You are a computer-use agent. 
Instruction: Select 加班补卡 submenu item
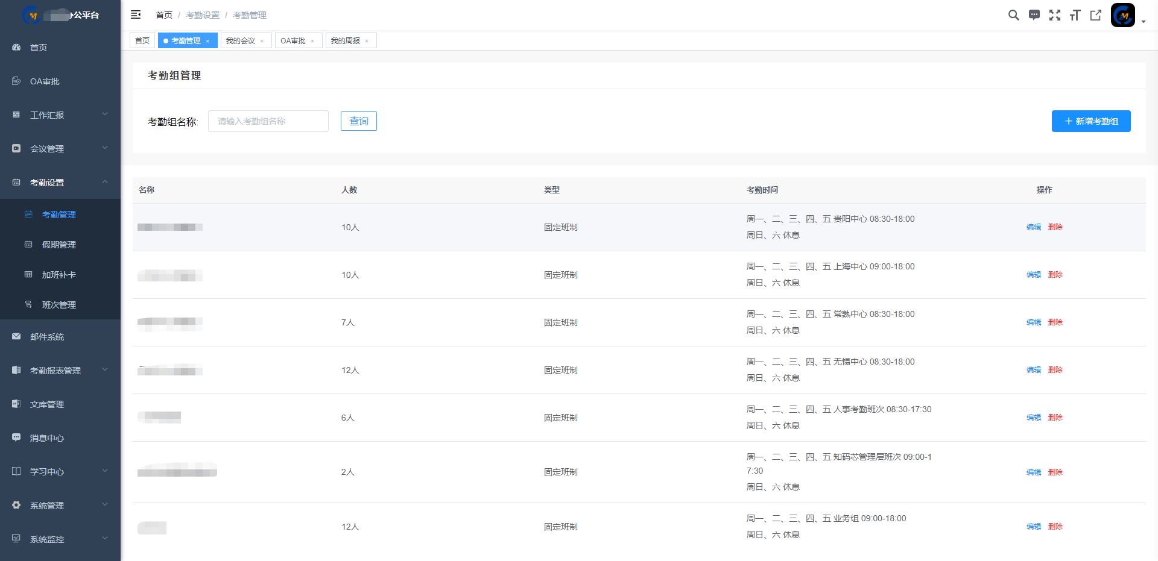pyautogui.click(x=59, y=275)
